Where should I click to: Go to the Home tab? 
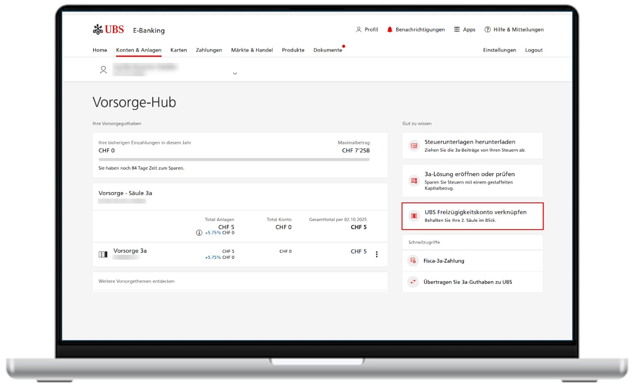pos(100,50)
